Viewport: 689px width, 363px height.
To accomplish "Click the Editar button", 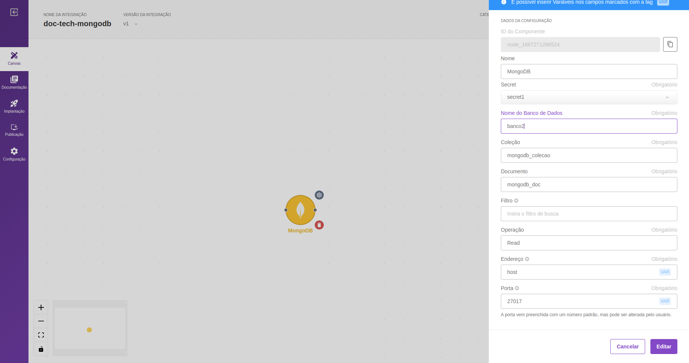I will pos(664,347).
